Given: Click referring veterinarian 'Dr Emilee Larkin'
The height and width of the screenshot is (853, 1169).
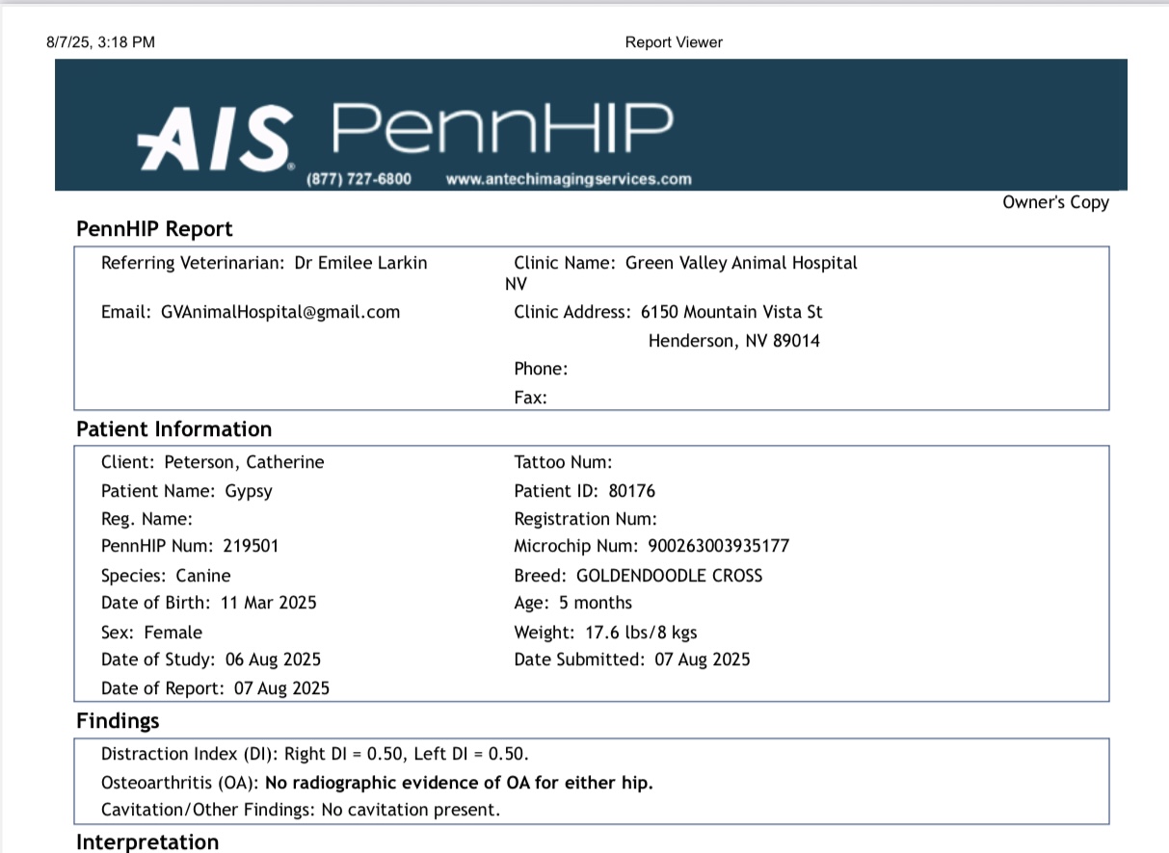Looking at the screenshot, I should tap(360, 263).
